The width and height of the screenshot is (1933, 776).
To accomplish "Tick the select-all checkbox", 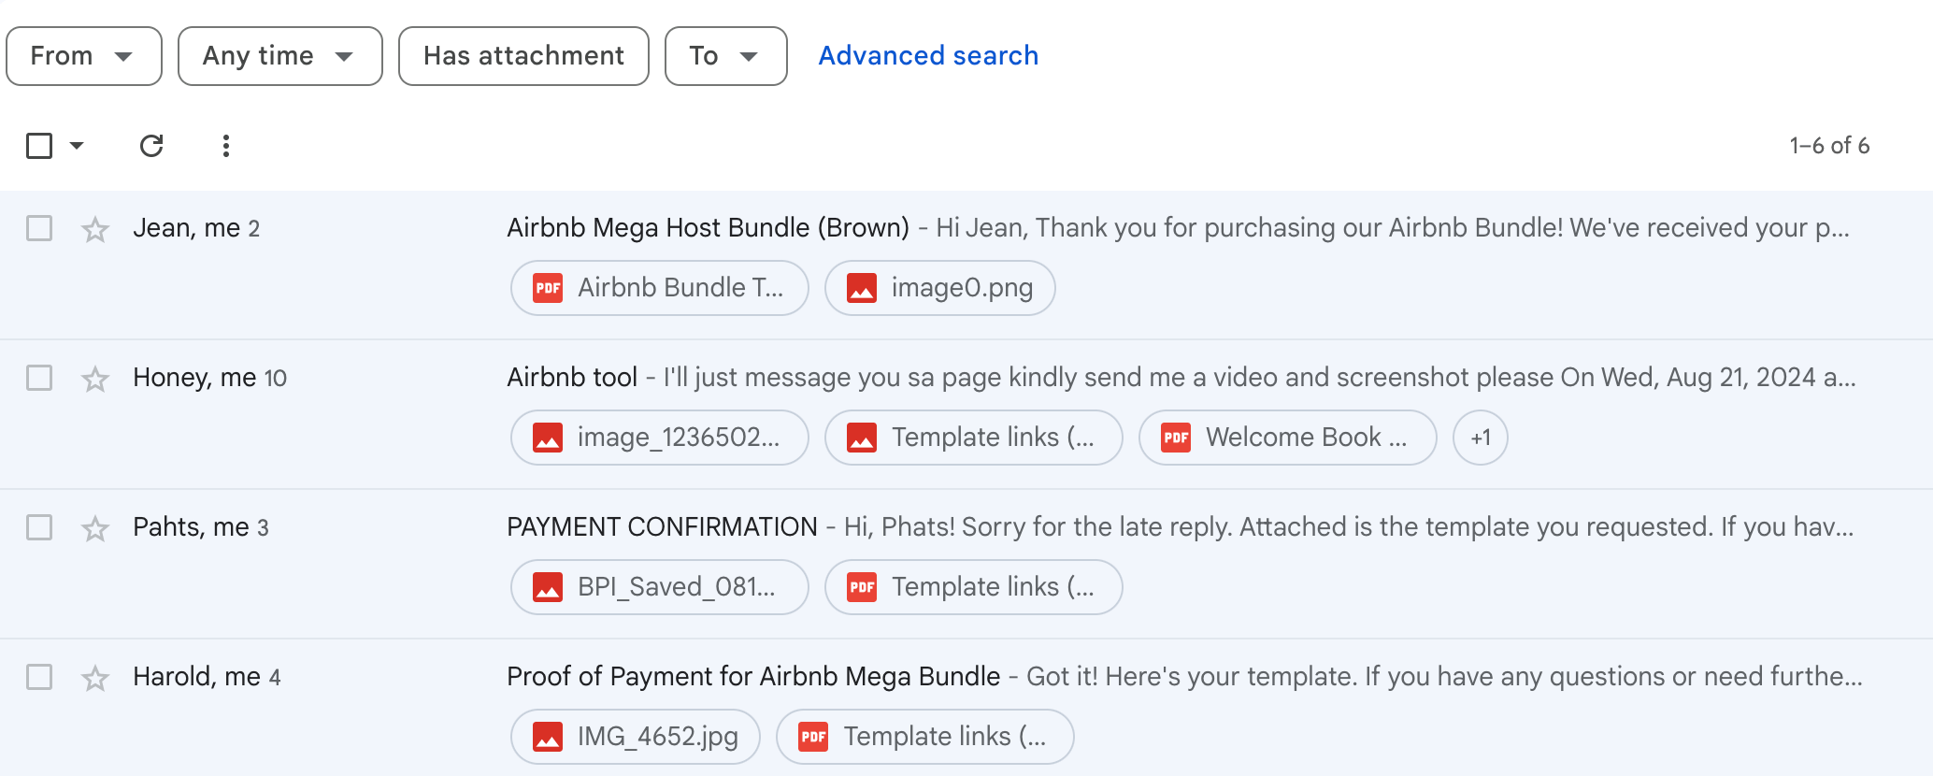I will [39, 146].
